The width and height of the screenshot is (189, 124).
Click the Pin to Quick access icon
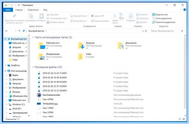[14, 16]
